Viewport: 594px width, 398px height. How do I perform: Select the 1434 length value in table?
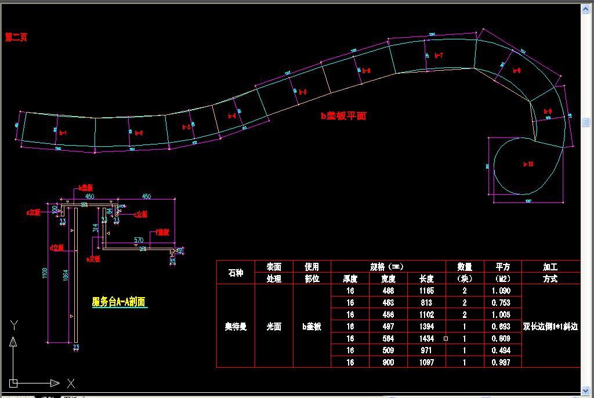pyautogui.click(x=426, y=338)
